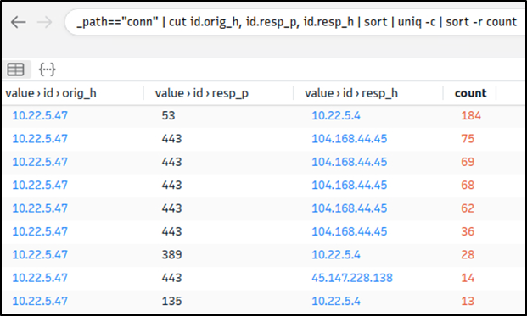Select orig_h 10.22.5.47 in count 14 row
Screen dimensions: 527x316
click(x=40, y=278)
